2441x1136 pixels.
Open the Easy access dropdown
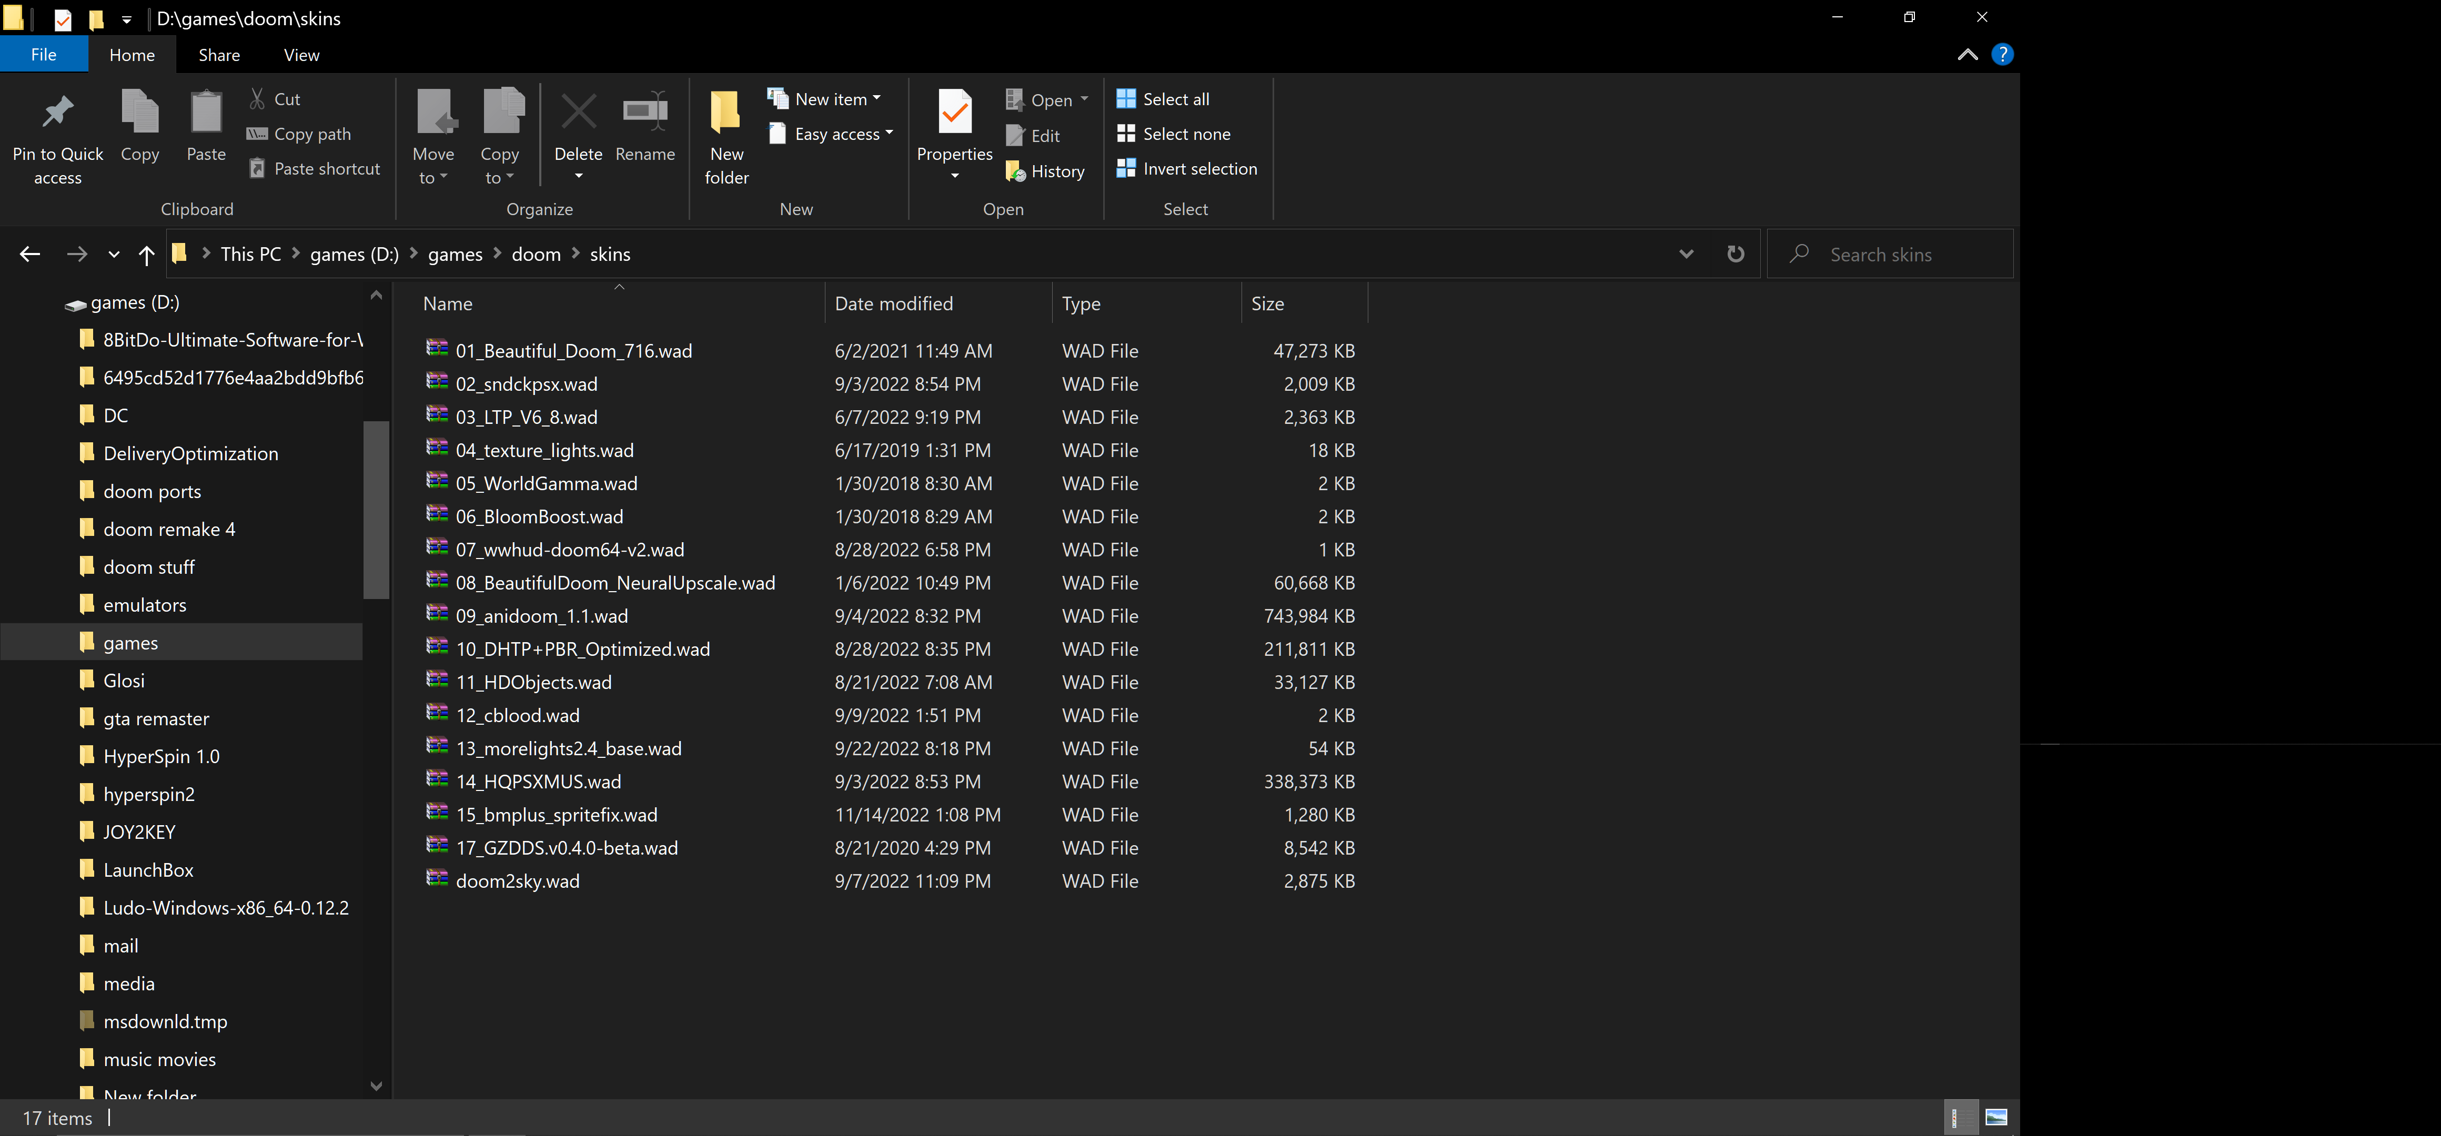pos(831,134)
